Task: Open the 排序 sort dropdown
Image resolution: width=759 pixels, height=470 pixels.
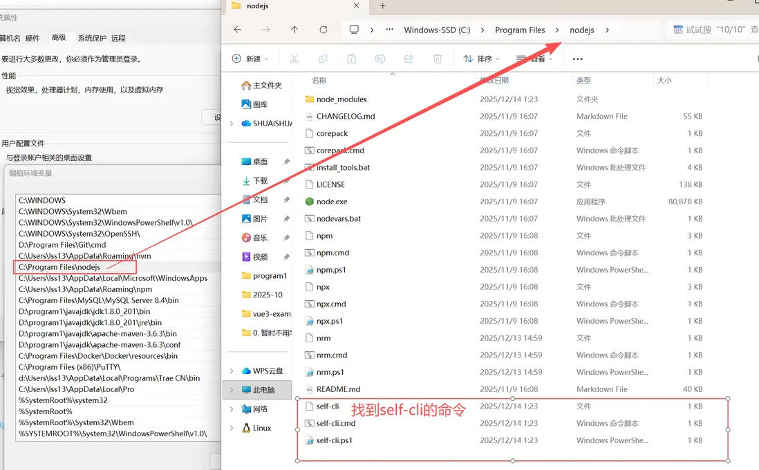Action: point(481,59)
